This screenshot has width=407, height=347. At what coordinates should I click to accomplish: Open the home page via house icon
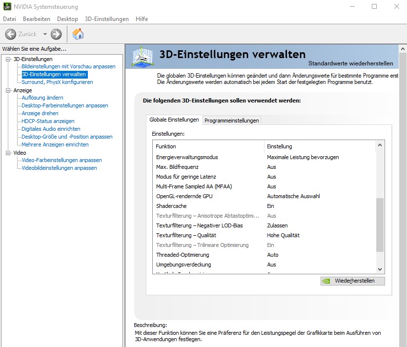tap(78, 34)
